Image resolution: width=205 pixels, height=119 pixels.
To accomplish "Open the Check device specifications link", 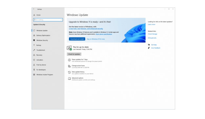I will (104, 34).
